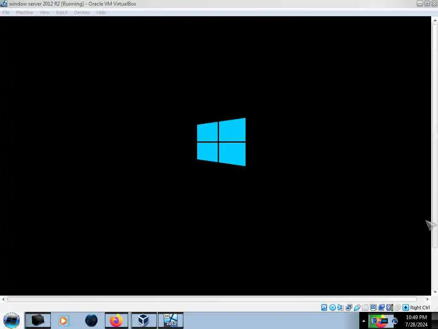The image size is (438, 329).
Task: Click the display settings indicator
Action: [x=373, y=308]
